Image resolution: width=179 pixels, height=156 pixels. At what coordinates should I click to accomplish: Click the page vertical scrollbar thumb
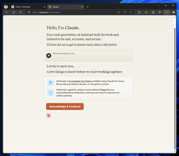click(175, 88)
